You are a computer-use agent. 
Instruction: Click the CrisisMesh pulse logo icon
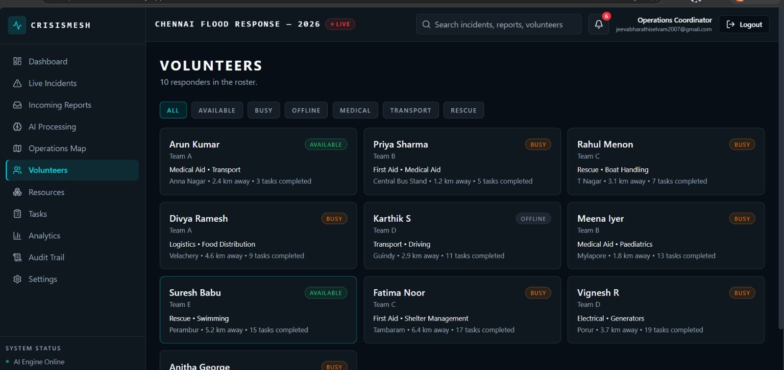(x=17, y=25)
